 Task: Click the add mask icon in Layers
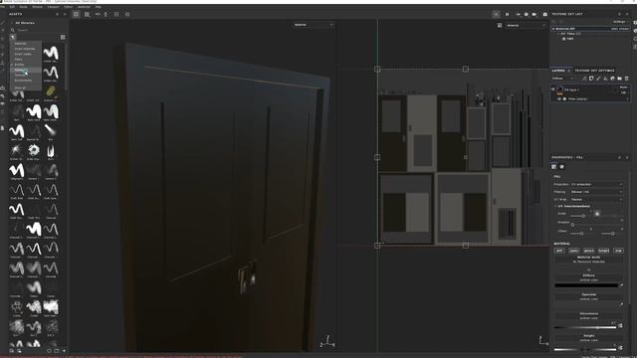(591, 79)
